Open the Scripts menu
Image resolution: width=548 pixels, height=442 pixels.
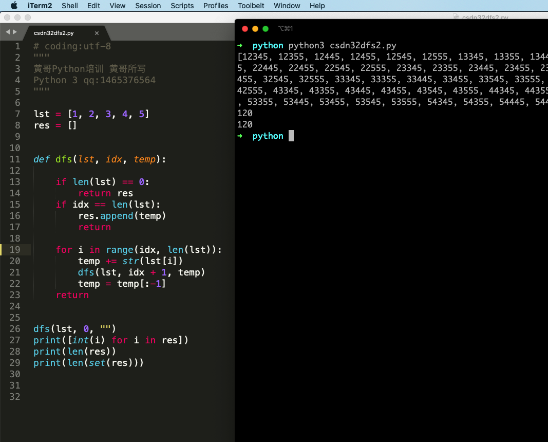[182, 6]
